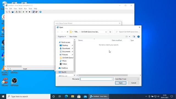Viewport: 176px width, 99px height.
Task: Click Terminate stop icon in Inno Setup toolbar
Action: [x=29, y=12]
